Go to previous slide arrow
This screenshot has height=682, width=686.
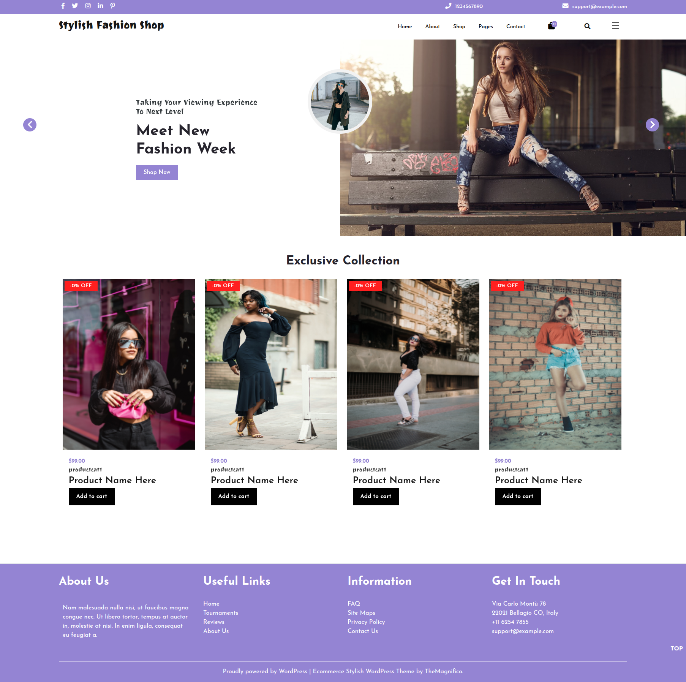tap(30, 125)
